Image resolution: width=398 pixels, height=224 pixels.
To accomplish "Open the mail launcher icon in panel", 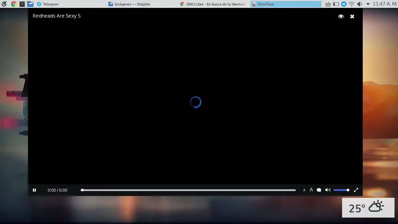I will tap(30, 4).
